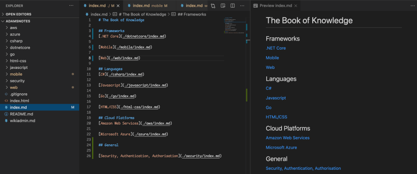
Task: Open wikiadmin.md in the explorer
Action: (40, 121)
